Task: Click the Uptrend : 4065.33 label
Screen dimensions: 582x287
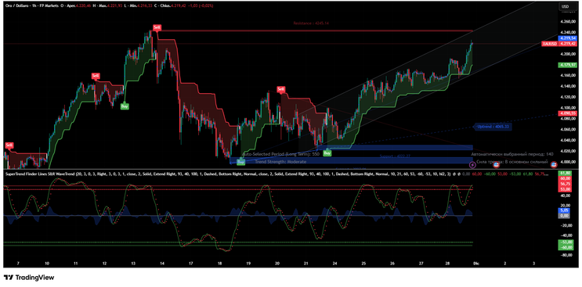Action: (x=493, y=127)
